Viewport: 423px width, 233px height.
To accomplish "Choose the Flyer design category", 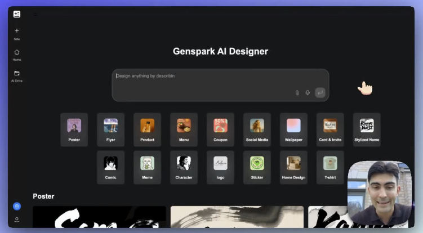I will coord(110,129).
